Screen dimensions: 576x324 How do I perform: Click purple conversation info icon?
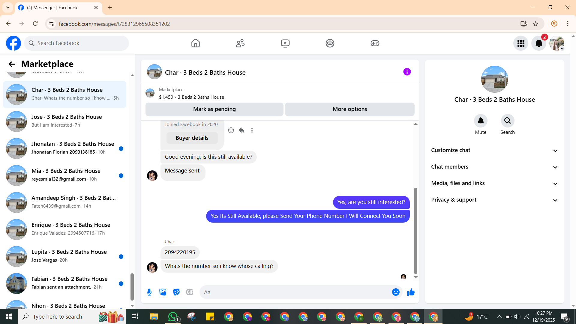coord(407,72)
